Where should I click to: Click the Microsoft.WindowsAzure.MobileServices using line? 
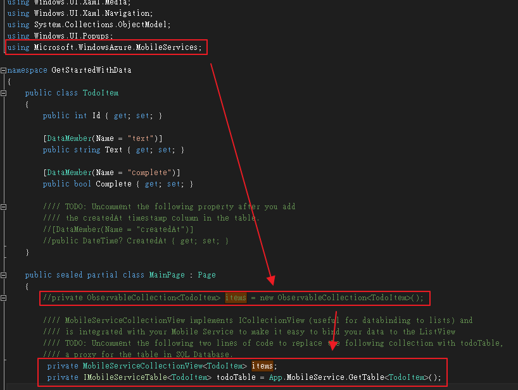point(104,47)
